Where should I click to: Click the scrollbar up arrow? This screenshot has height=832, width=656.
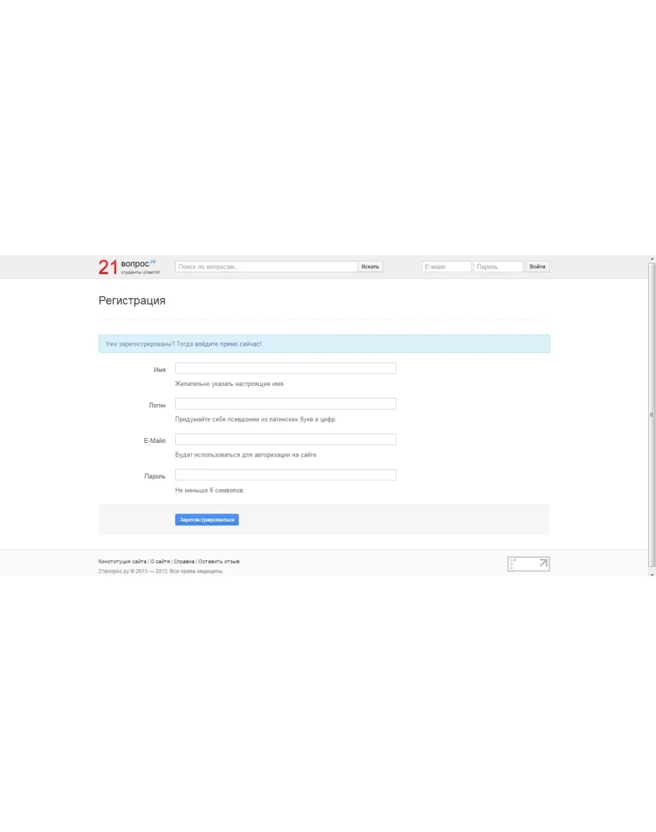[x=652, y=259]
